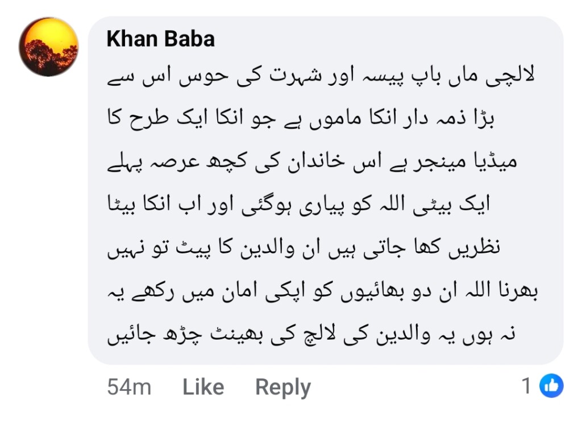Open the Khan Baba profile name link

(x=161, y=39)
